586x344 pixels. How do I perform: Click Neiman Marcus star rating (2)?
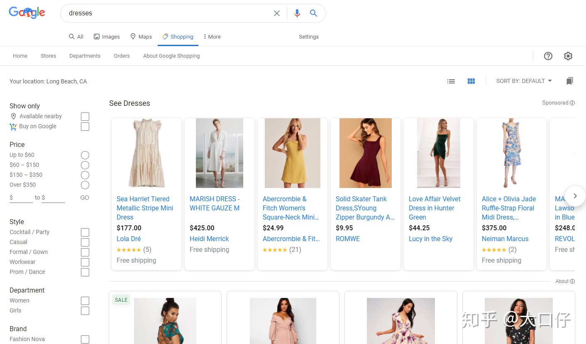[494, 250]
